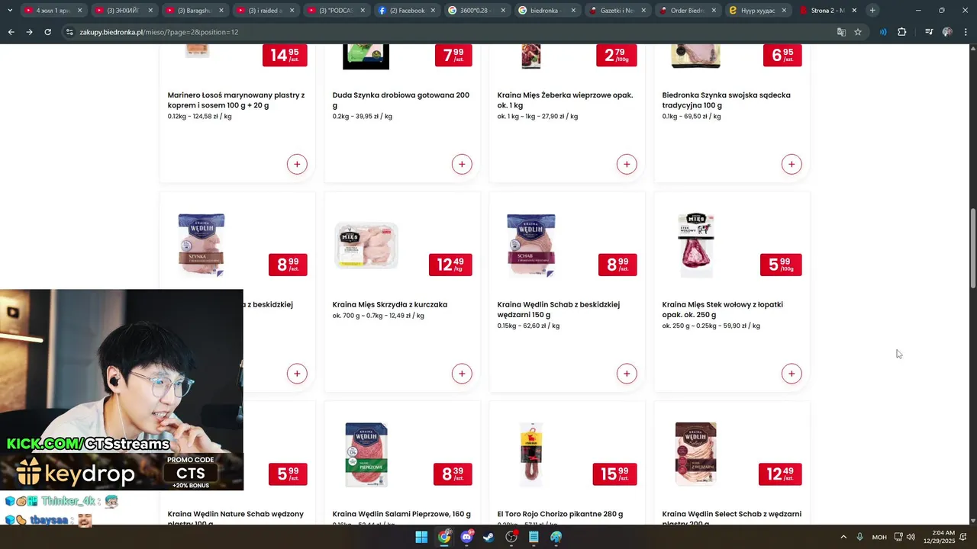Open Marinero Łosoś marynowany plastry product link

point(236,100)
